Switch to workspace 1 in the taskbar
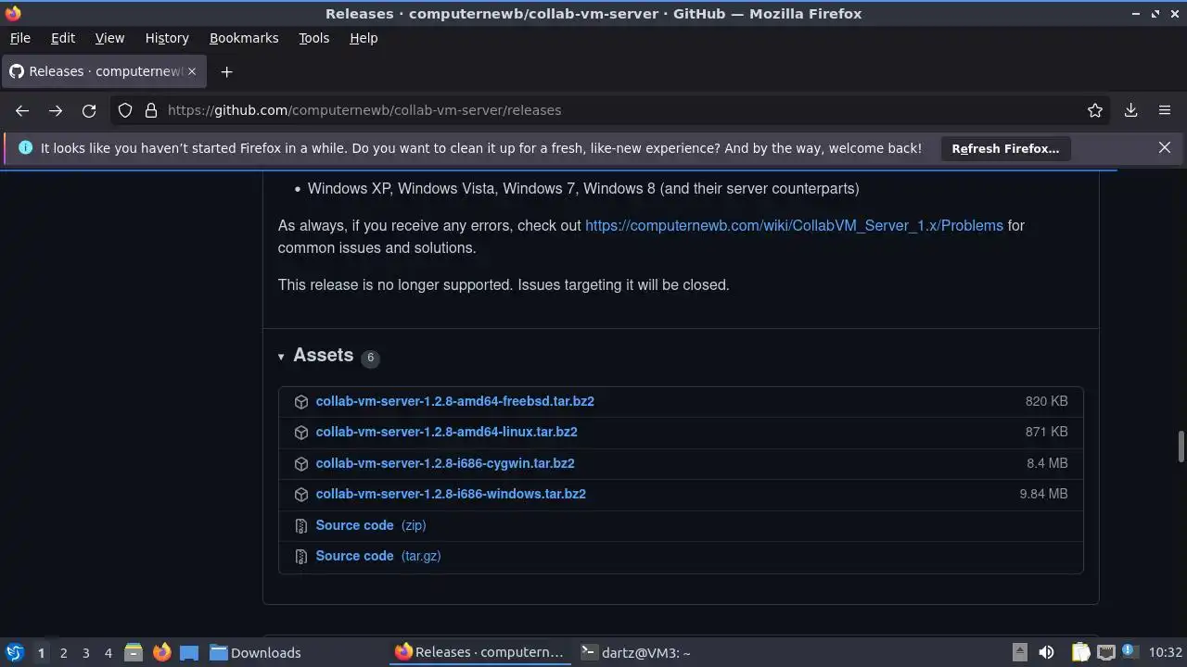 pyautogui.click(x=41, y=653)
